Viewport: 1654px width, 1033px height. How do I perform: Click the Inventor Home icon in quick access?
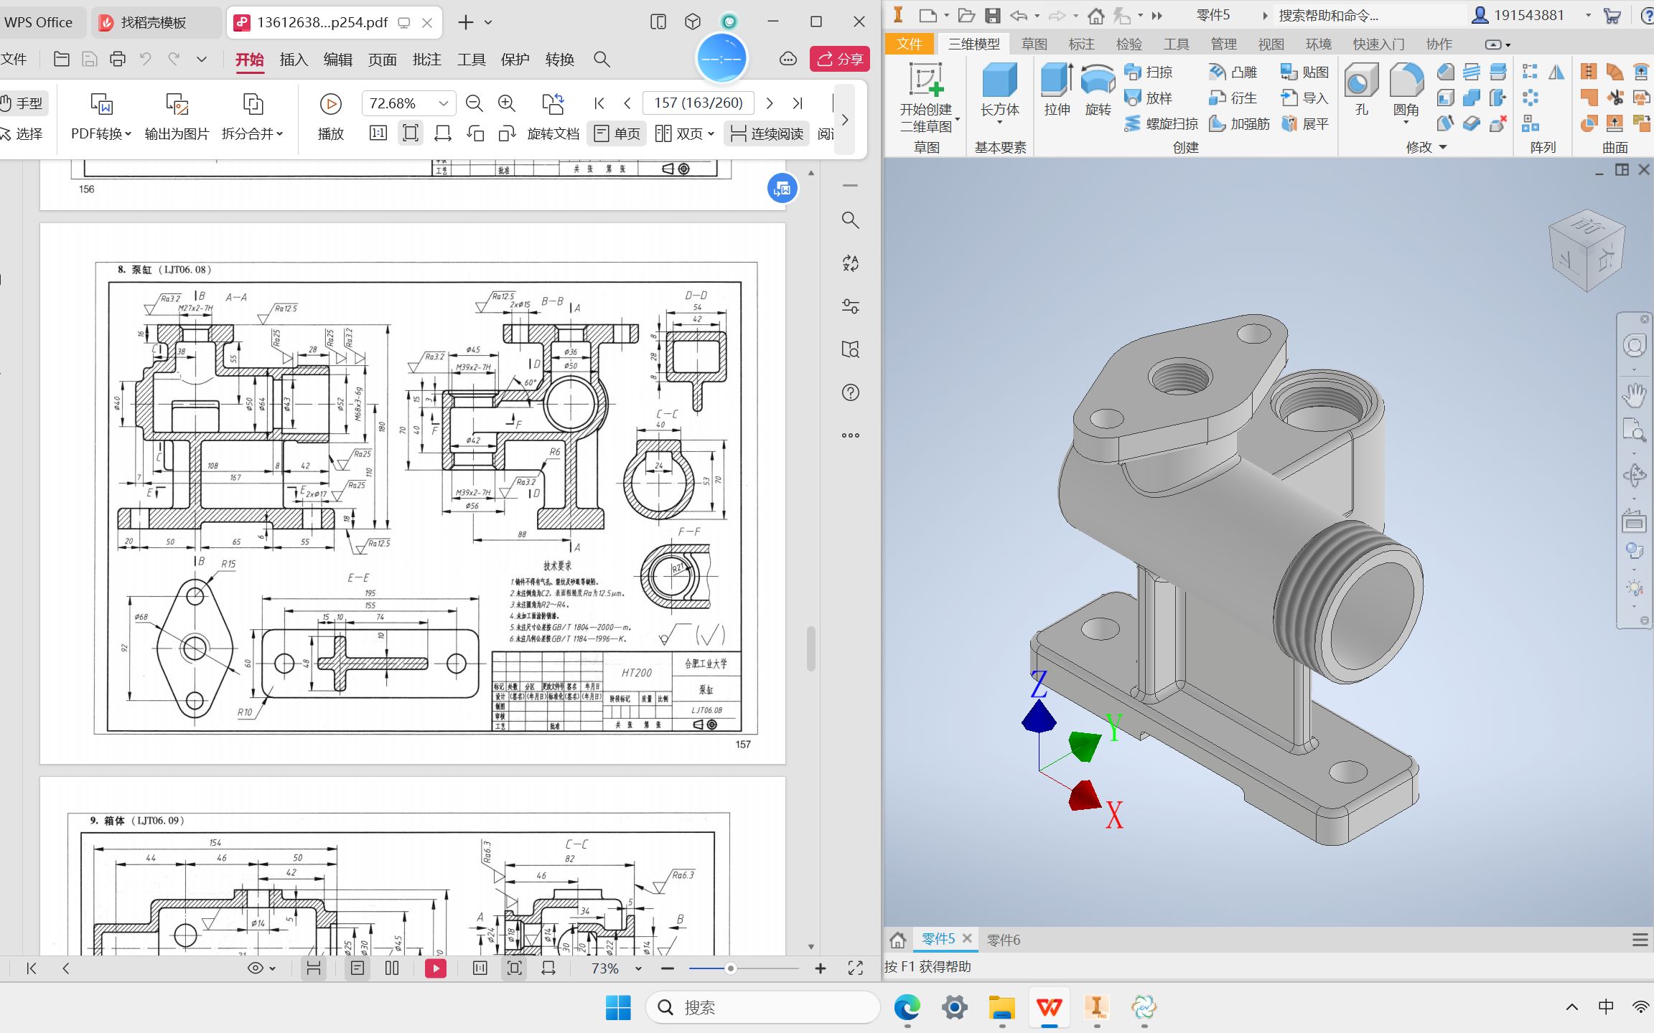[1095, 15]
